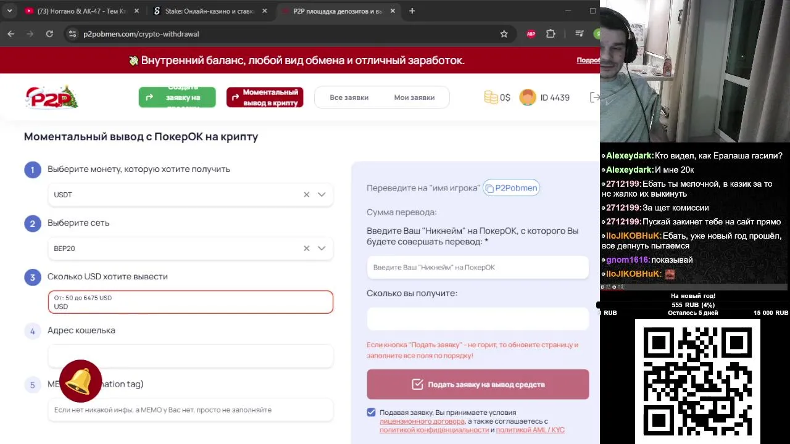Click Подать заявку на вывод средств button

(x=478, y=384)
